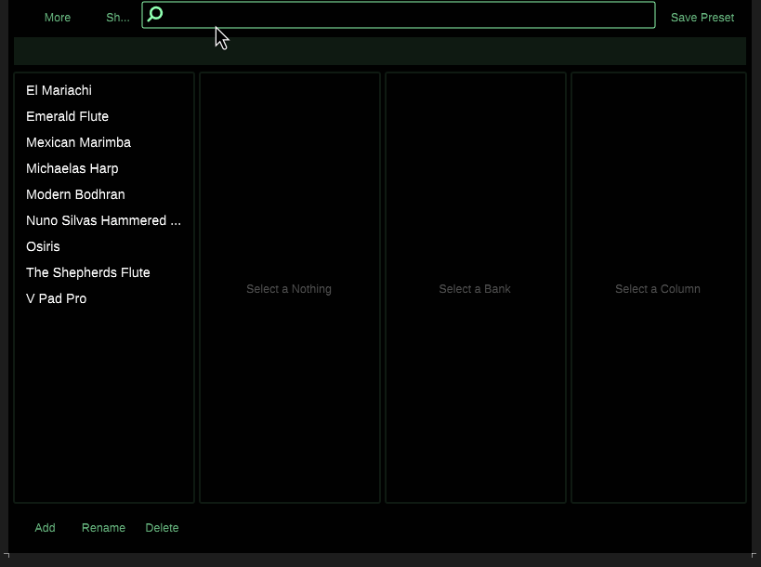Select El Mariachi from the list
Image resolution: width=761 pixels, height=567 pixels.
59,90
